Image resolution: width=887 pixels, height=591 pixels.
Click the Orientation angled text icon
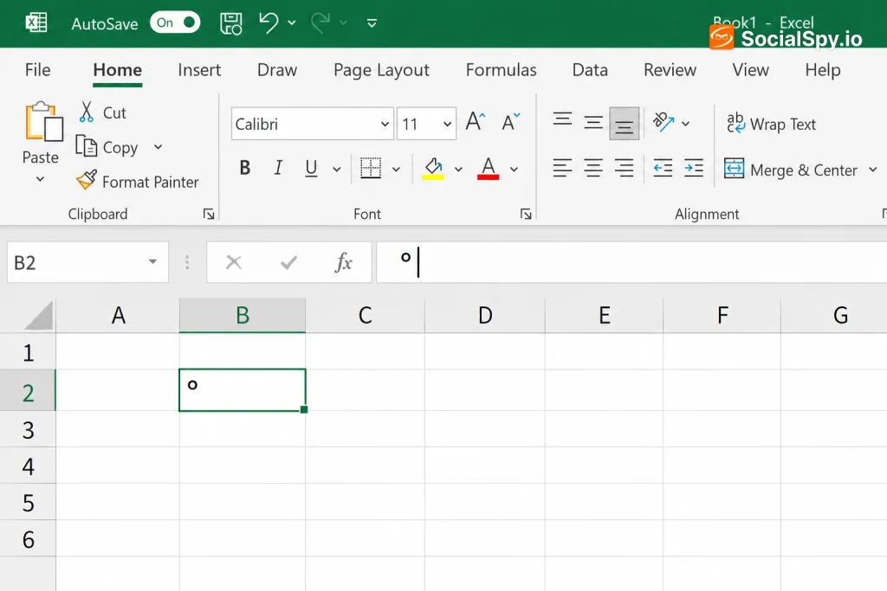coord(663,122)
